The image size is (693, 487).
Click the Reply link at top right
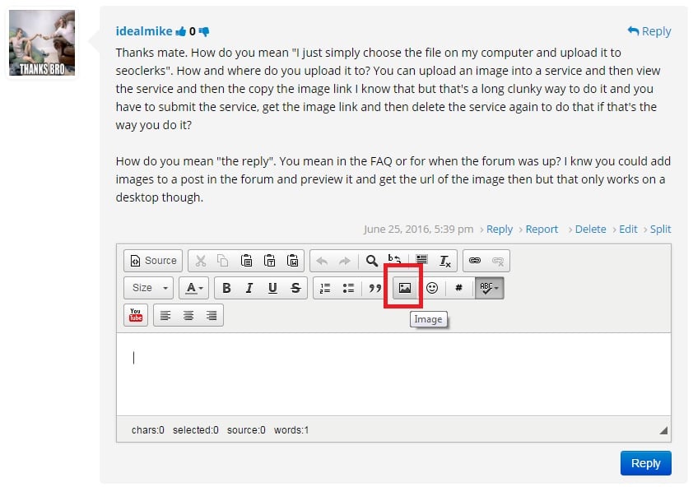coord(649,31)
